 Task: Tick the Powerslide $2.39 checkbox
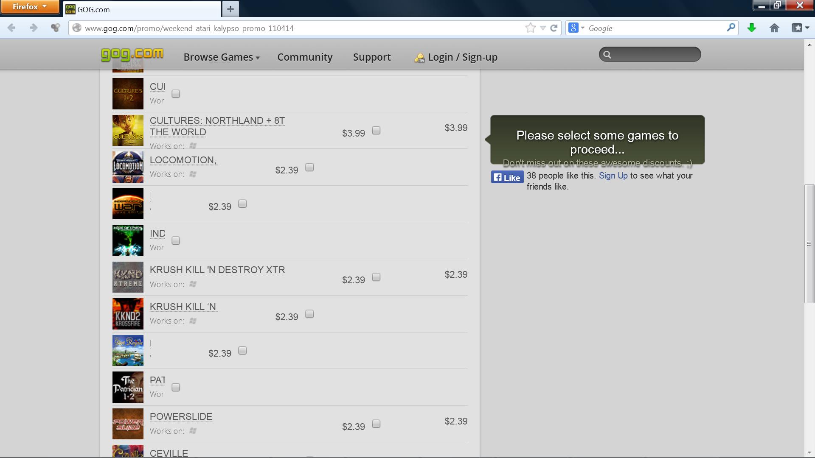[x=376, y=424]
